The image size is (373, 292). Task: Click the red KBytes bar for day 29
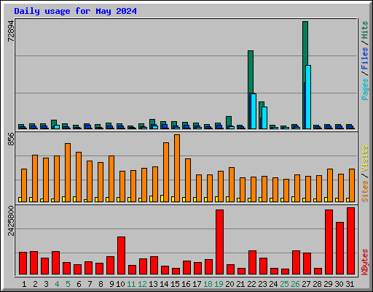click(329, 242)
